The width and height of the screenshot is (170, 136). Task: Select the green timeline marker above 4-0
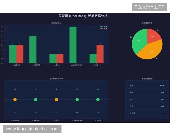click(77, 99)
